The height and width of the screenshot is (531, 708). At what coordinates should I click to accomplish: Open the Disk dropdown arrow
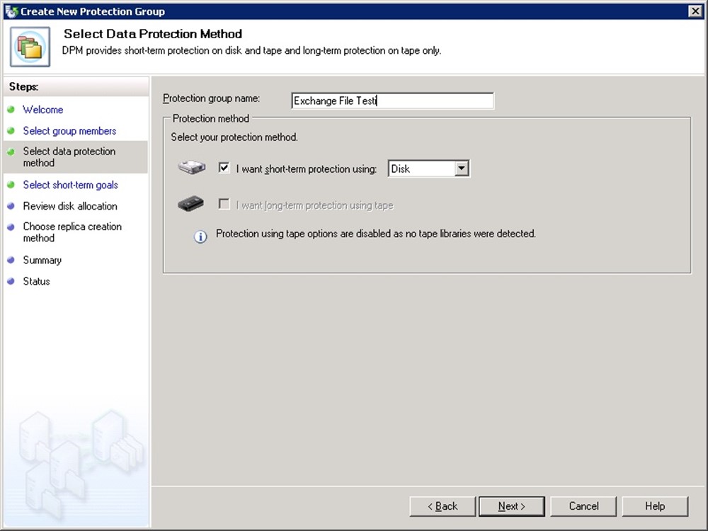pyautogui.click(x=462, y=169)
